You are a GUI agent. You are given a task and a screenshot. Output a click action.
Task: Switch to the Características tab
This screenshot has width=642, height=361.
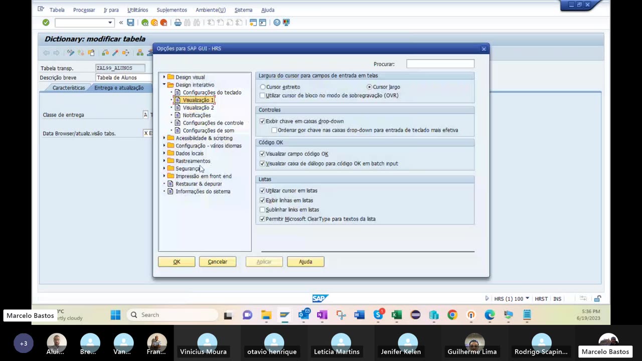69,88
